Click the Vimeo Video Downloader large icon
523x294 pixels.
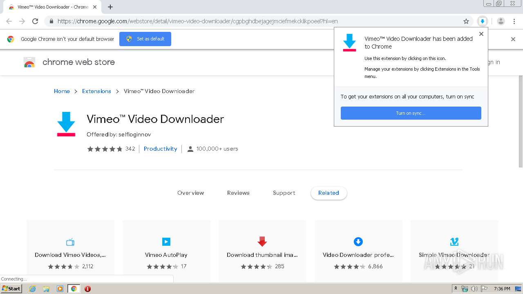point(66,124)
